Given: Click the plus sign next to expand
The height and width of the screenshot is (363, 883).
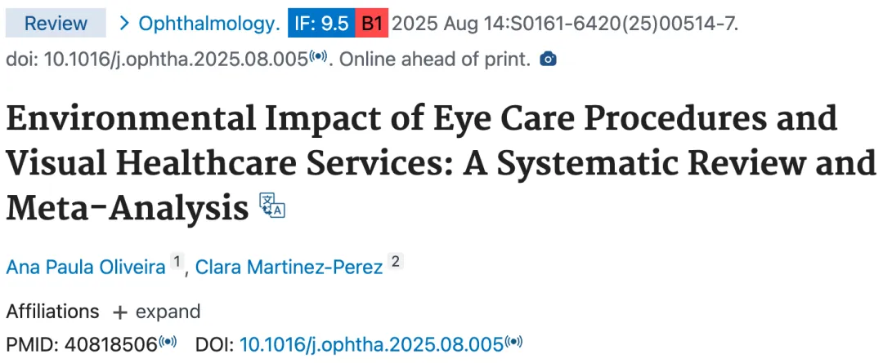Looking at the screenshot, I should tap(119, 312).
